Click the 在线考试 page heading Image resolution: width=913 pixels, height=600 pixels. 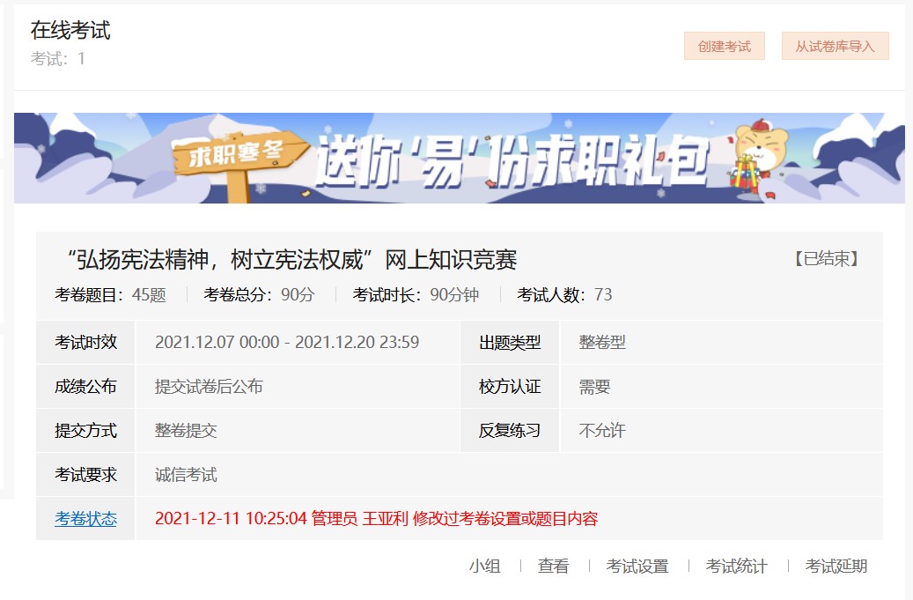[70, 30]
